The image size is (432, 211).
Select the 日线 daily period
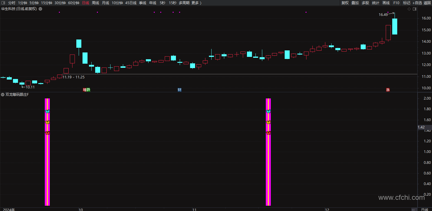pos(85,3)
